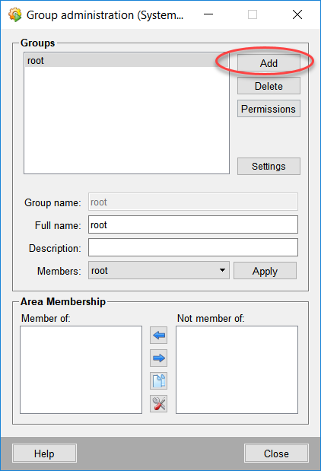
Task: Click the wrench and screwdriver tools icon
Action: [158, 404]
